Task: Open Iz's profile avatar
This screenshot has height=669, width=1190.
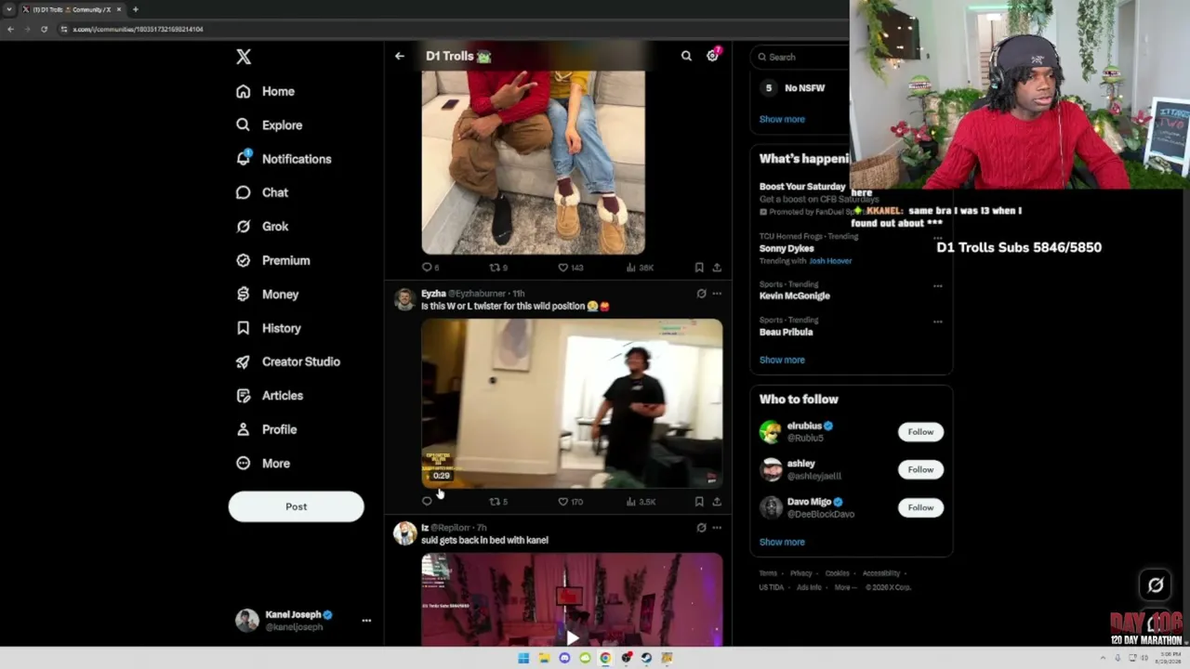Action: click(x=404, y=532)
